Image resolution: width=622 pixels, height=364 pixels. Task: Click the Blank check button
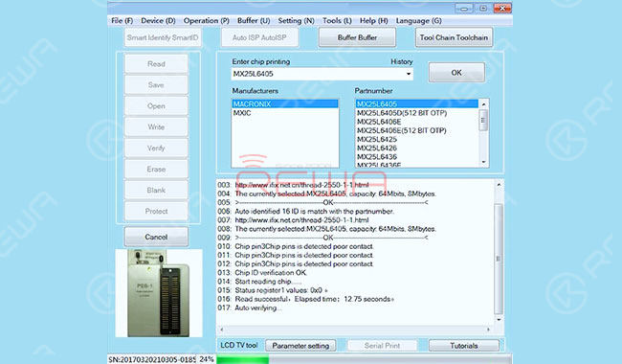tap(156, 190)
